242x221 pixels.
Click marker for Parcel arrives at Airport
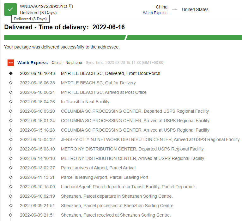click(11, 168)
